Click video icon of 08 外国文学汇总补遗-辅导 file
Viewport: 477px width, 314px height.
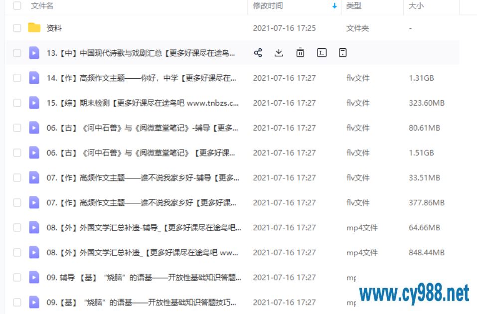pos(34,228)
